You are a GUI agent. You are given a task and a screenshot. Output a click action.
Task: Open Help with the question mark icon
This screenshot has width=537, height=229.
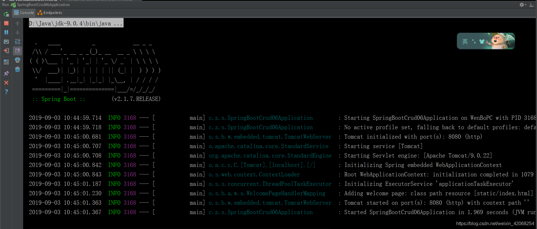tap(6, 92)
